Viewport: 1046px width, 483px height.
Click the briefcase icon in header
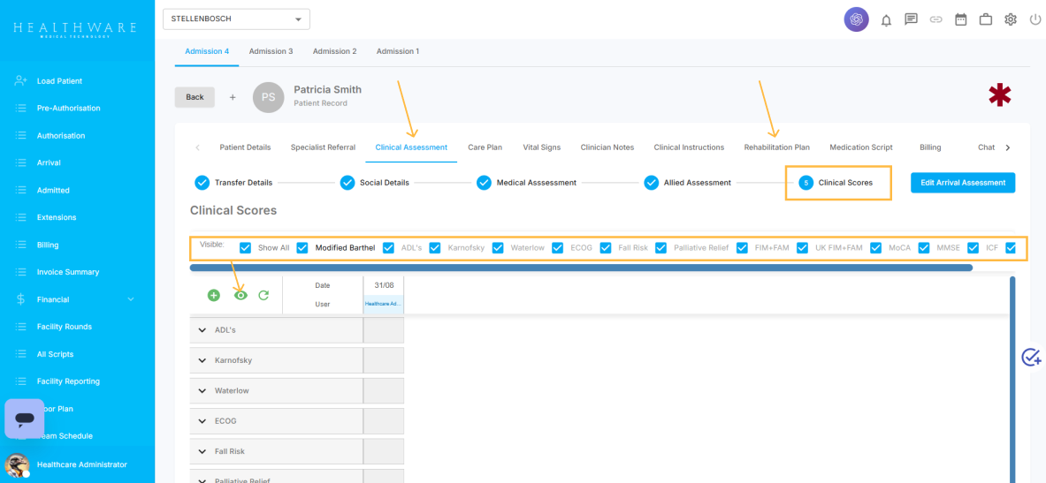[985, 19]
